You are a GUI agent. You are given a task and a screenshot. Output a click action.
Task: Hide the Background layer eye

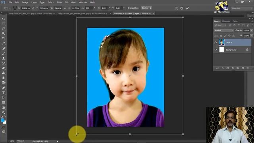pos(216,50)
